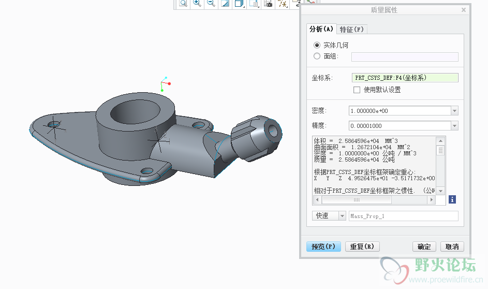Screen dimensions: 488x289
Task: Click the Repaint screen icon
Action: point(225,4)
